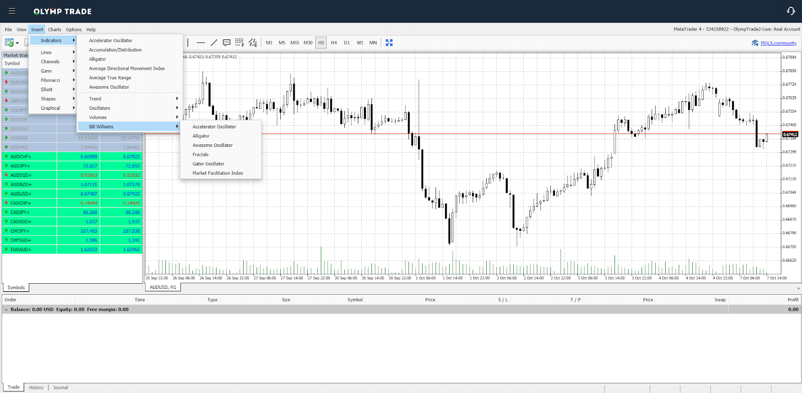This screenshot has height=393, width=802.
Task: Expand the Shapes submenu
Action: (x=53, y=99)
